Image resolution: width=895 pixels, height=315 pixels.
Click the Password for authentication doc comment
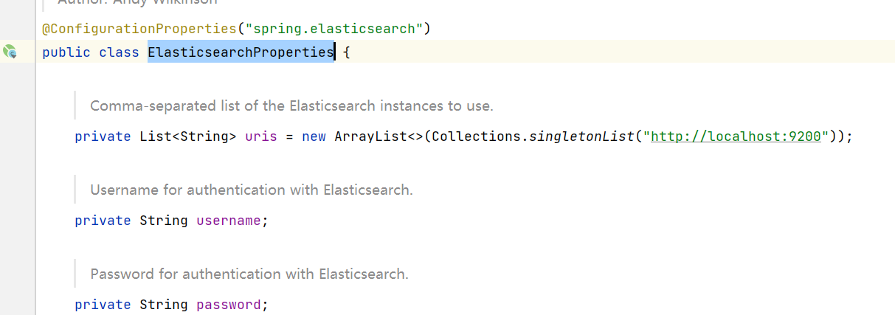pyautogui.click(x=249, y=274)
